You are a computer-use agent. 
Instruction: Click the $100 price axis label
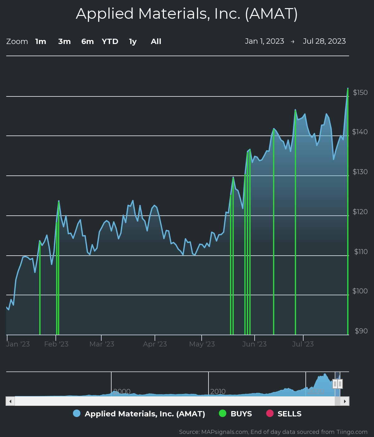point(360,291)
